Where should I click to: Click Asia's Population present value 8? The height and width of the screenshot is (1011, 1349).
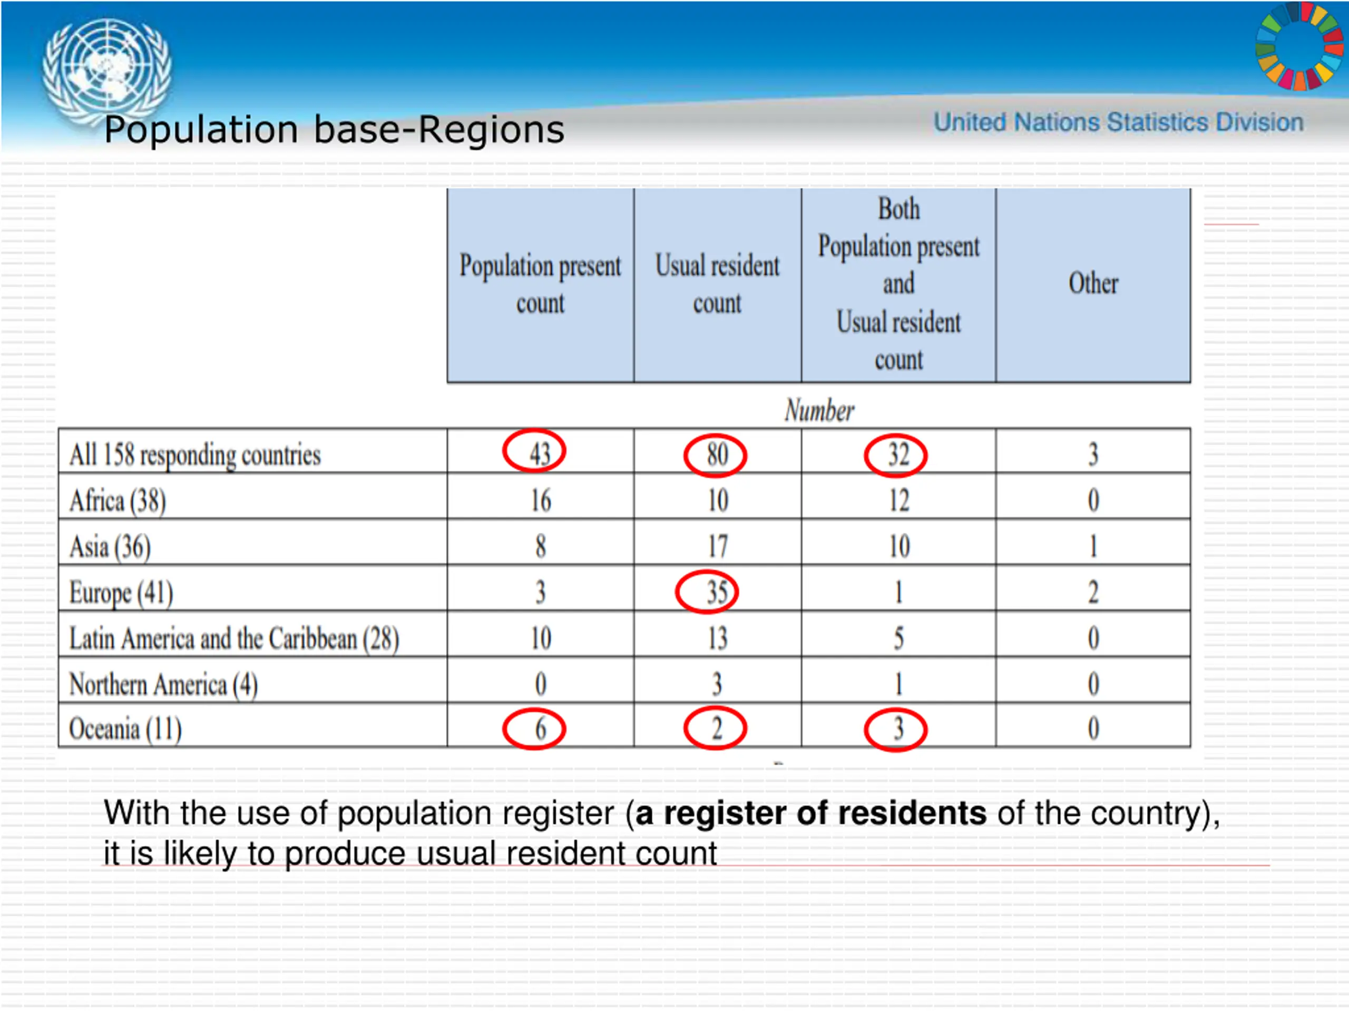point(541,546)
